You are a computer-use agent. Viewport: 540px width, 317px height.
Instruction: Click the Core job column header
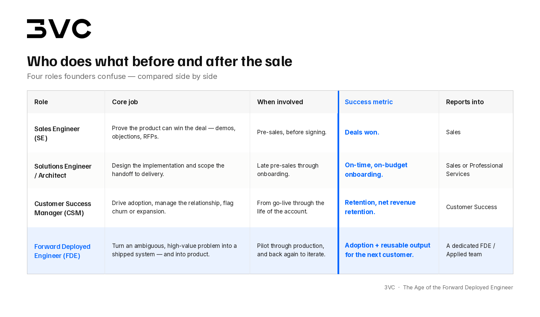(125, 102)
